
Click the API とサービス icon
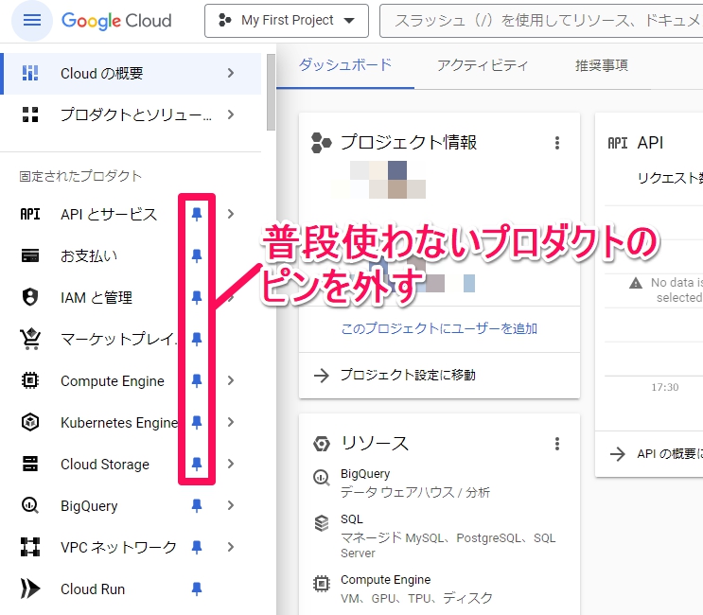30,214
